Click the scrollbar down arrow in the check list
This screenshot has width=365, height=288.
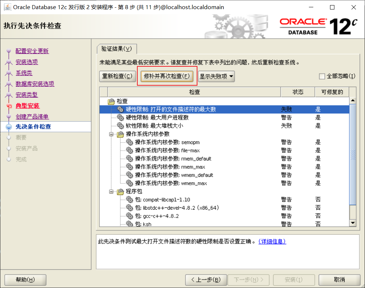coord(353,223)
